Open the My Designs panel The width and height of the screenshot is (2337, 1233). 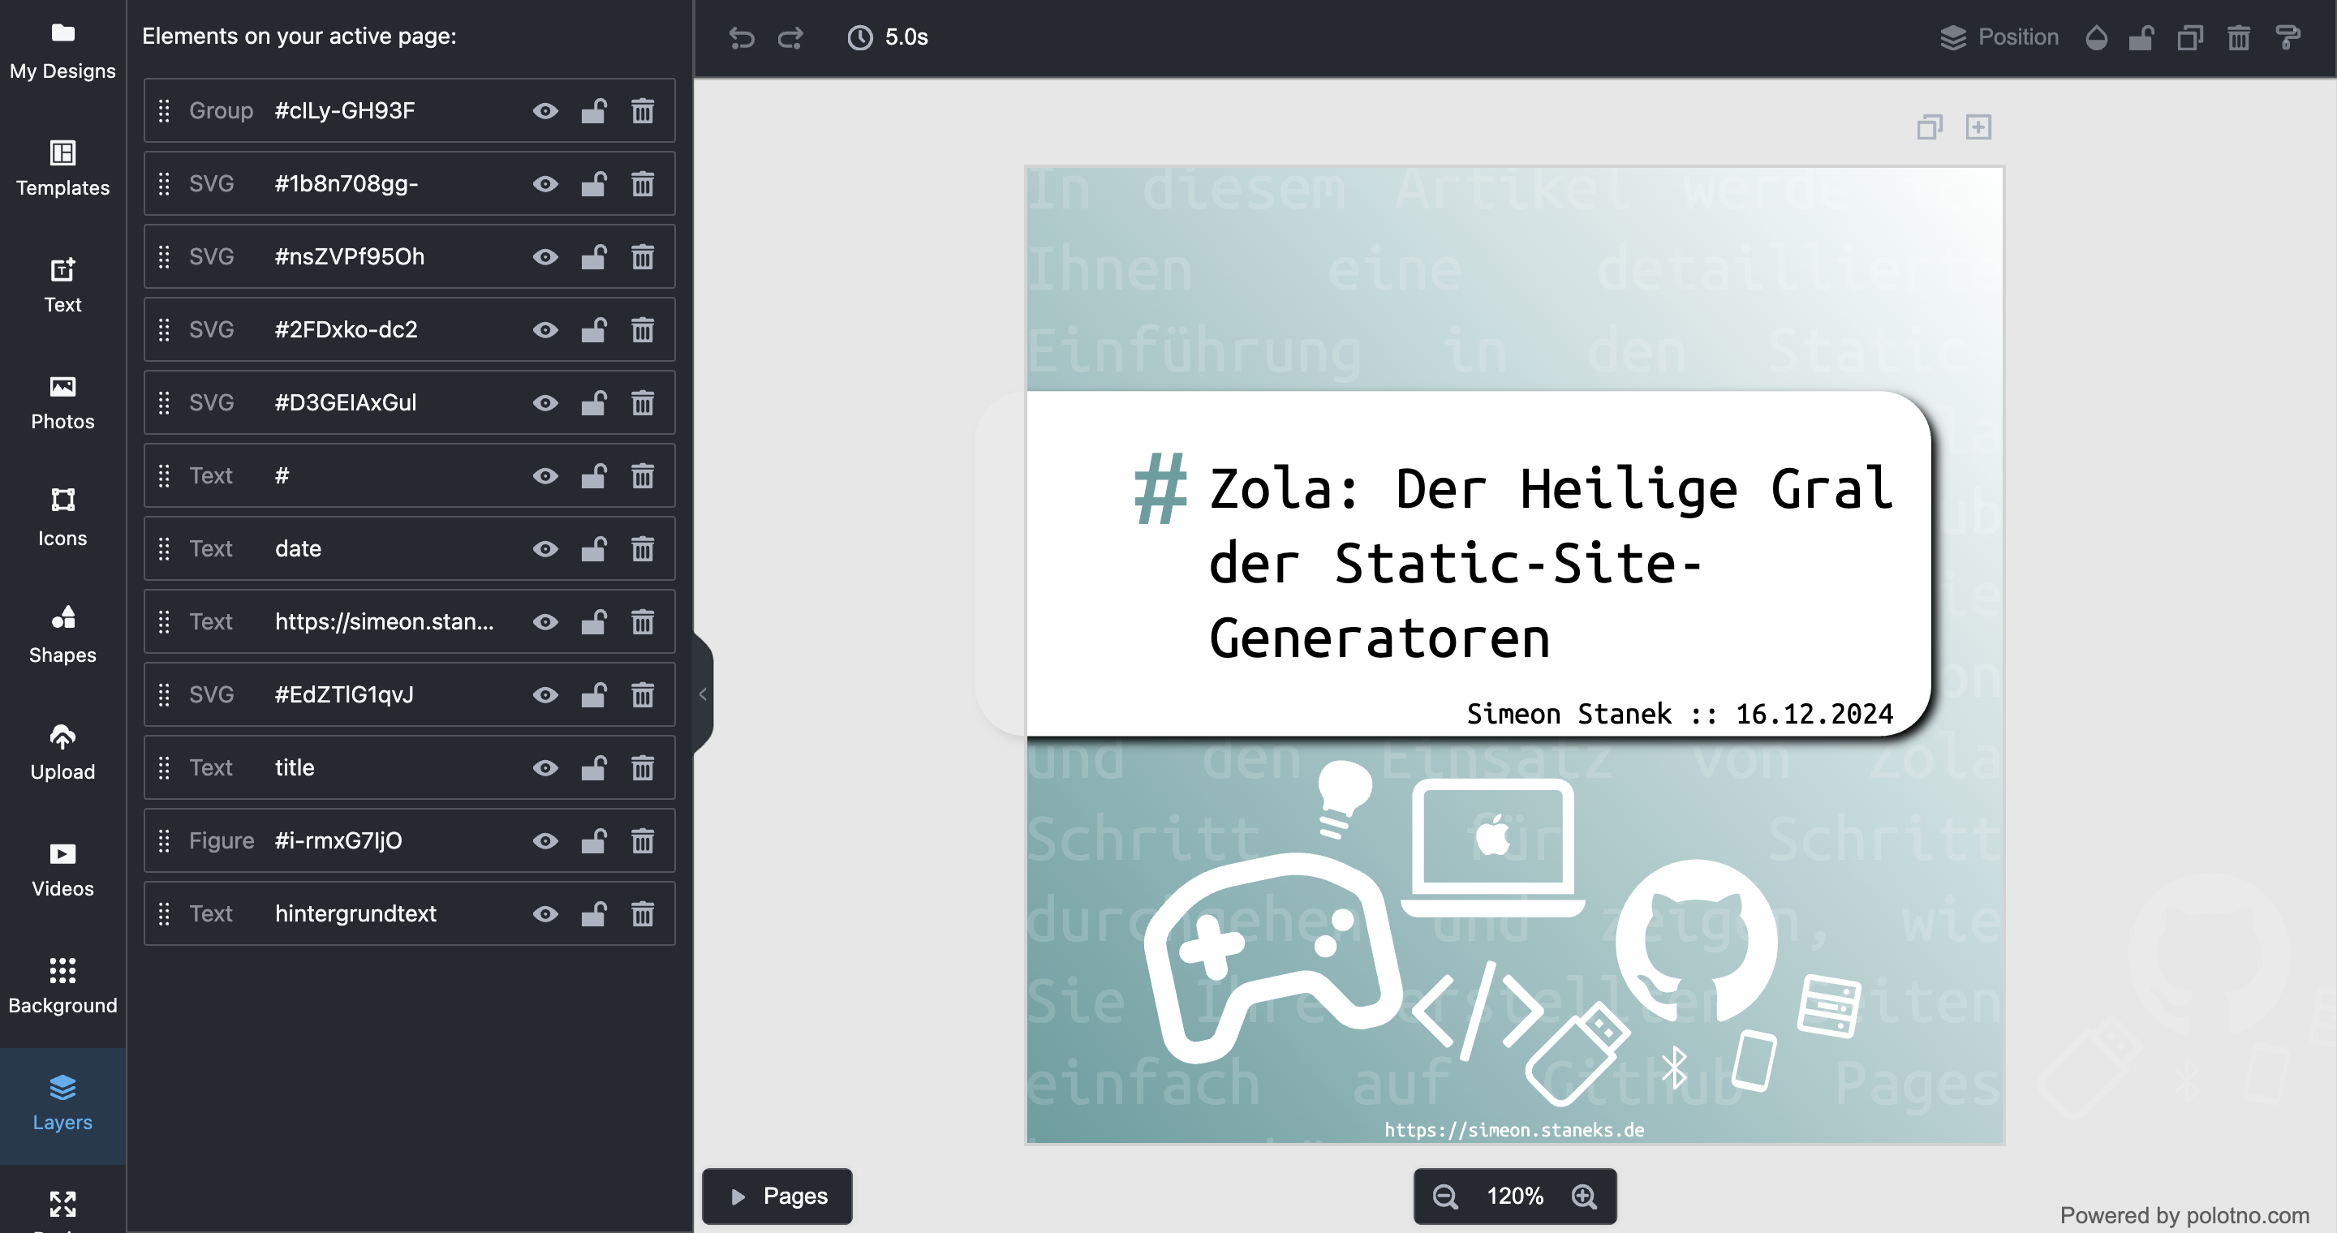[x=62, y=51]
